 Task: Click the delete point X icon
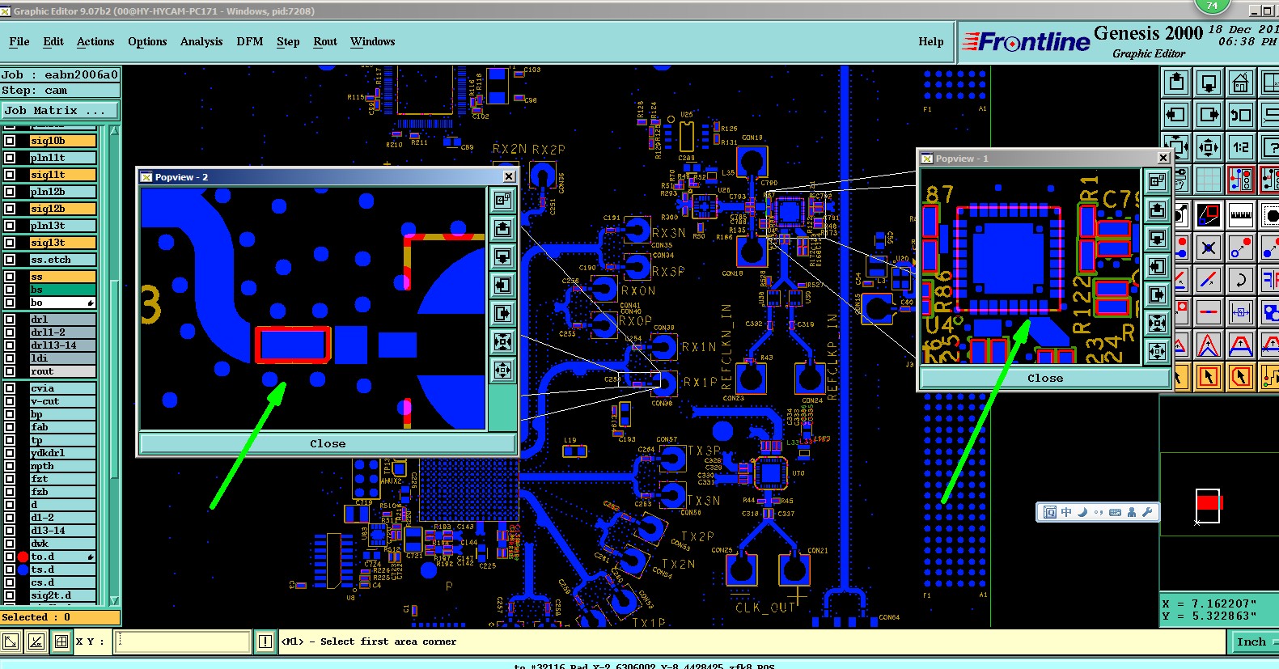pos(1209,248)
